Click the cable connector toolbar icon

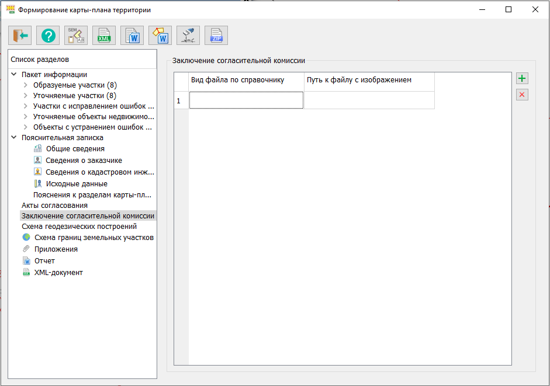click(188, 36)
